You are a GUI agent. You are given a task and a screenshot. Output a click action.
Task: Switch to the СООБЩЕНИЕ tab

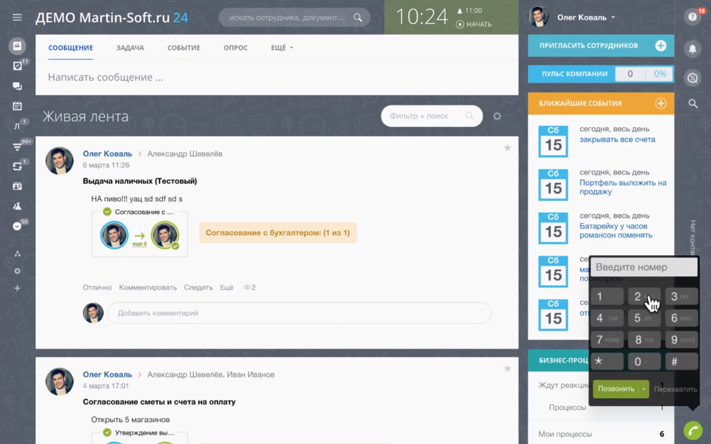[x=71, y=48]
